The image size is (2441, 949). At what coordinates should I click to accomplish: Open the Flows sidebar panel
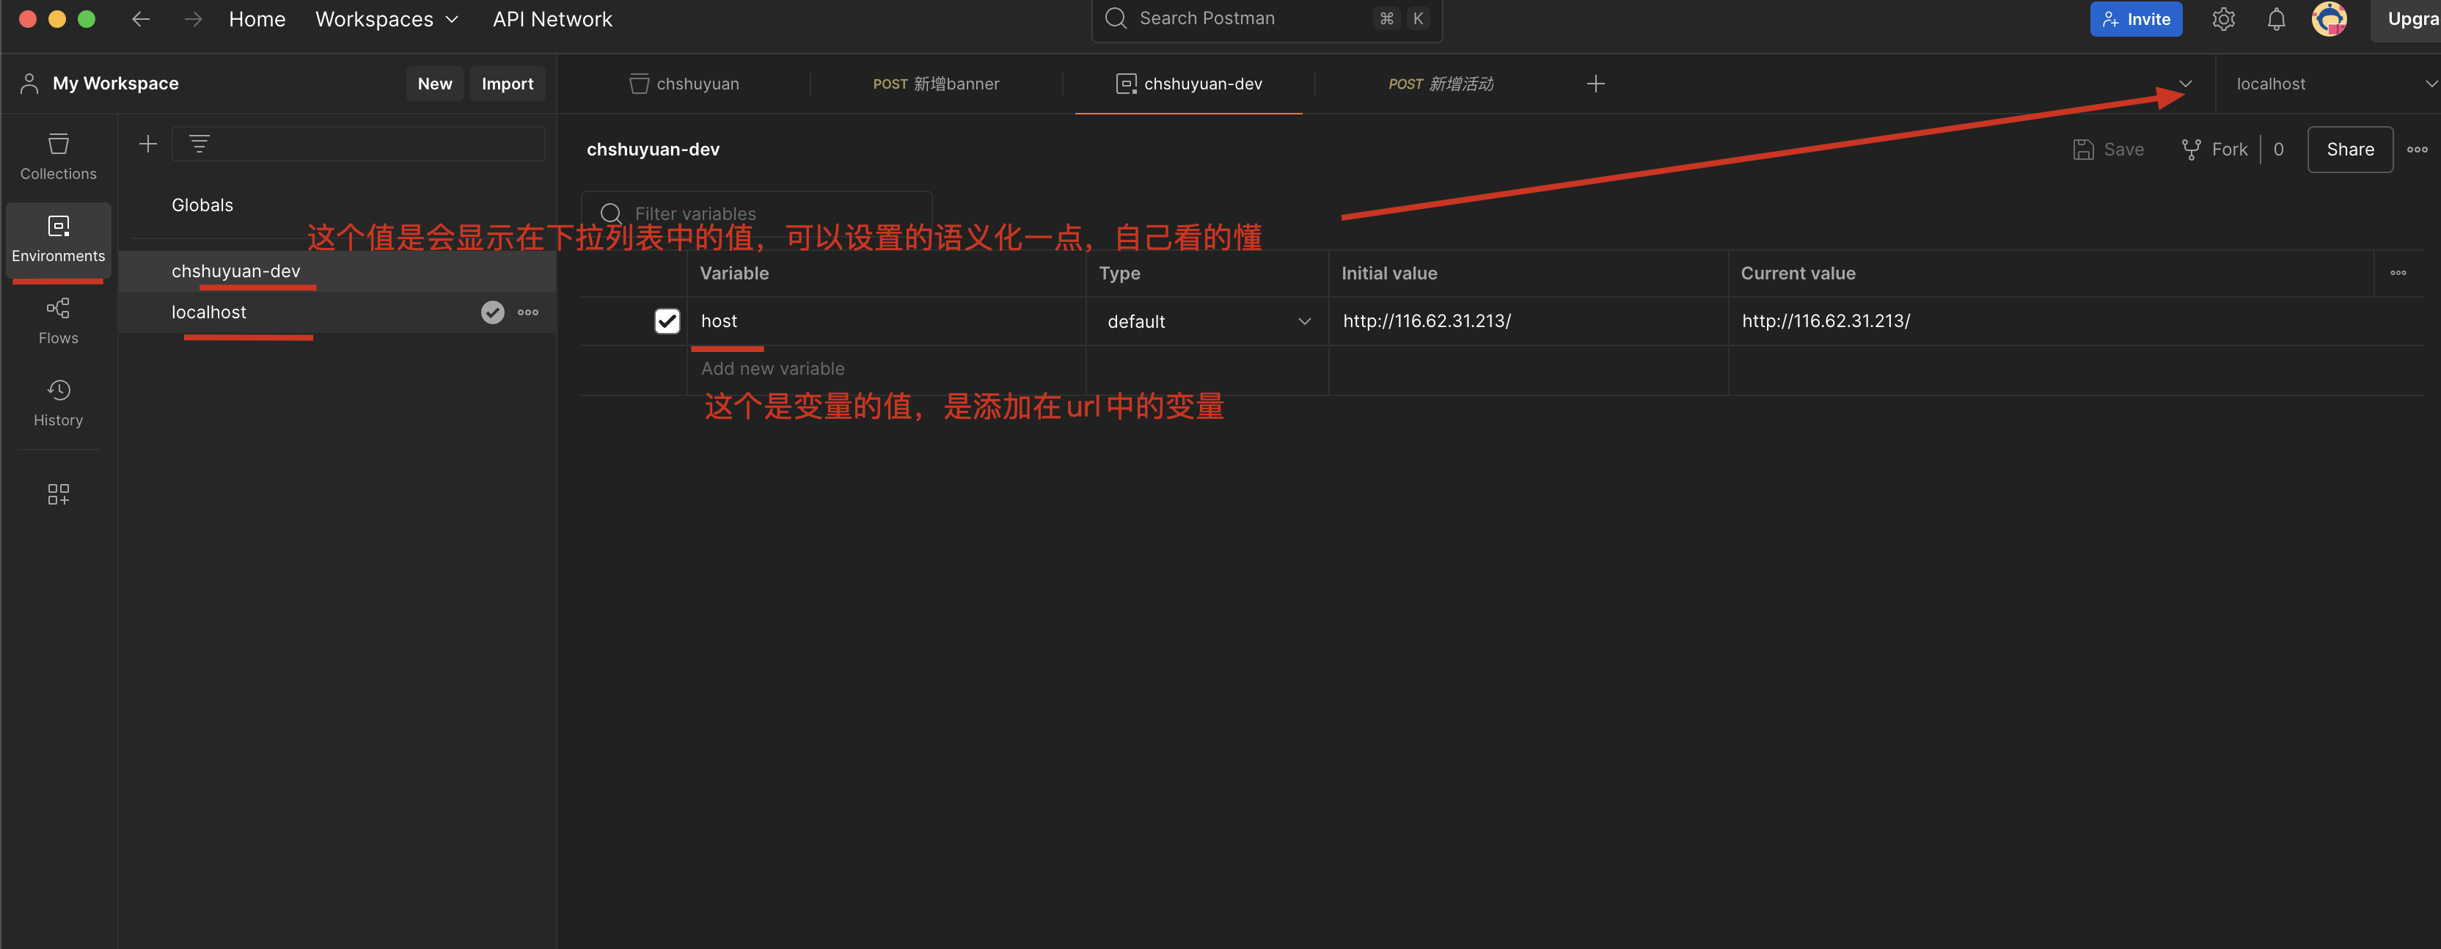pos(58,321)
